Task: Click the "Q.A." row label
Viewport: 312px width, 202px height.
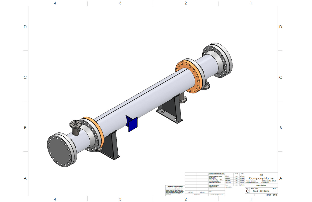Action: coord(226,185)
